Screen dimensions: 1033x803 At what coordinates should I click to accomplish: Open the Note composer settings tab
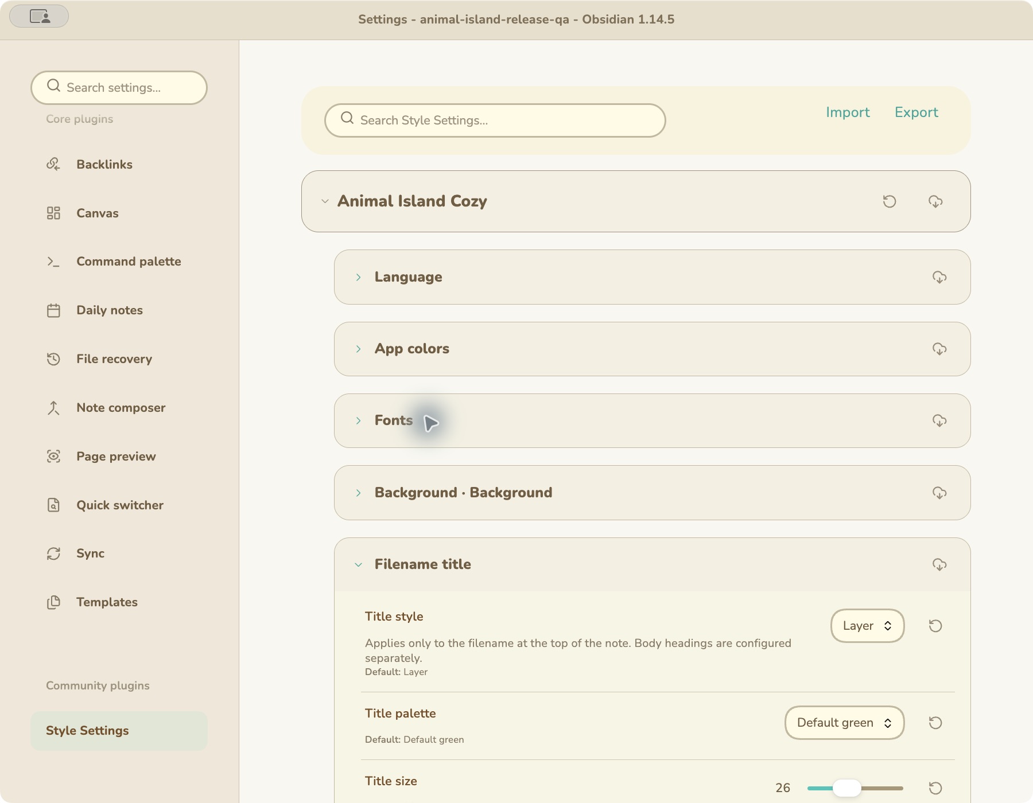[x=119, y=408]
